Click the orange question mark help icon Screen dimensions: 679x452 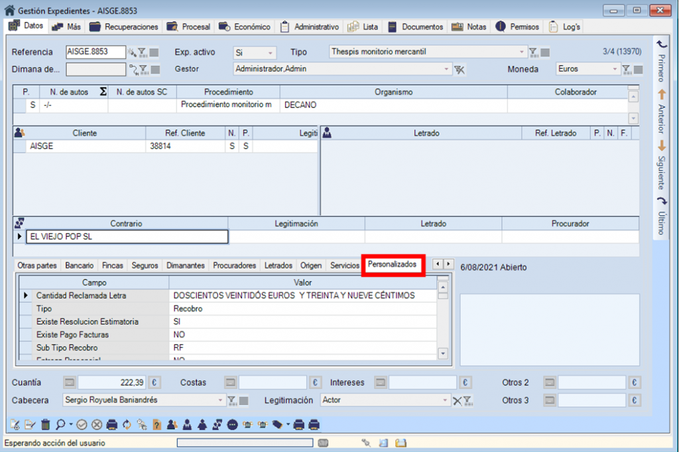156,425
